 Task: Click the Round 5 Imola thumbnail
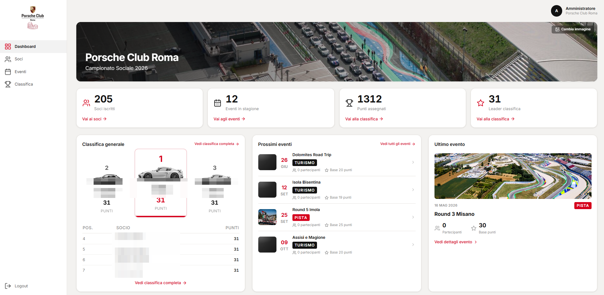(267, 217)
